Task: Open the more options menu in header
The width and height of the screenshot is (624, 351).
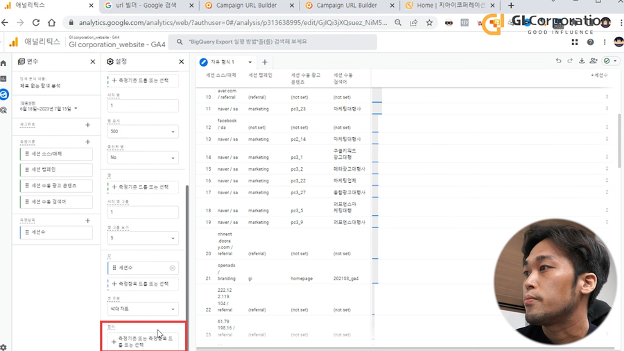Action: click(605, 42)
